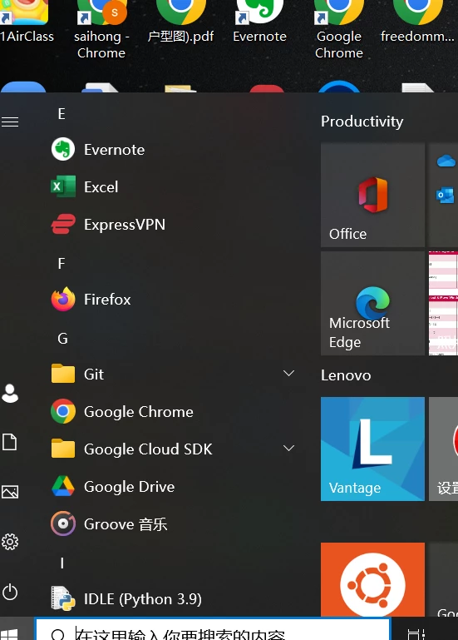458x640 pixels.
Task: Click the Google Cloud SDK folder icon
Action: [63, 449]
